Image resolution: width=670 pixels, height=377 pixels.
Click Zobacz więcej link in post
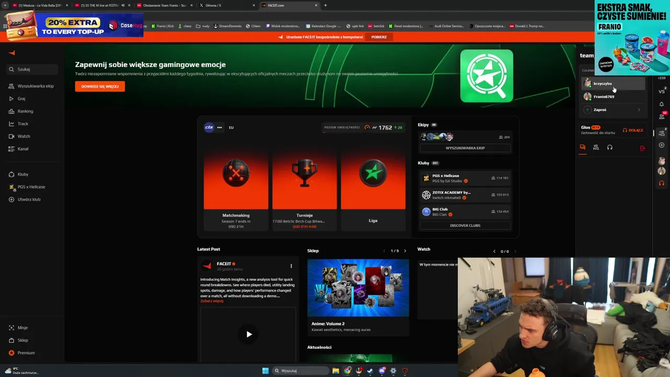pyautogui.click(x=211, y=301)
